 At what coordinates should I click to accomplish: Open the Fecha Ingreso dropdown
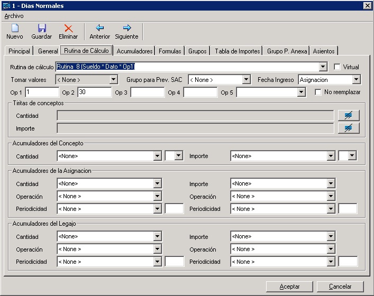pyautogui.click(x=356, y=80)
